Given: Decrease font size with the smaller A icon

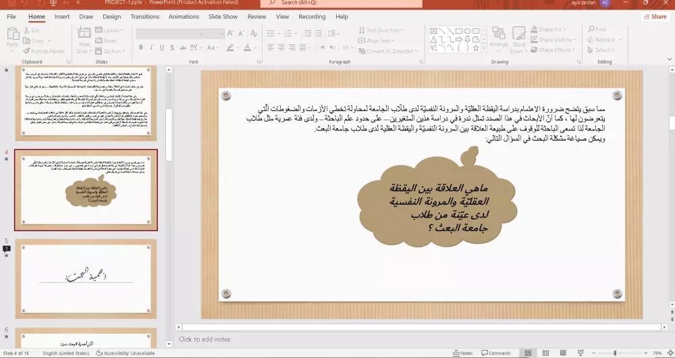Looking at the screenshot, I should pyautogui.click(x=242, y=34).
